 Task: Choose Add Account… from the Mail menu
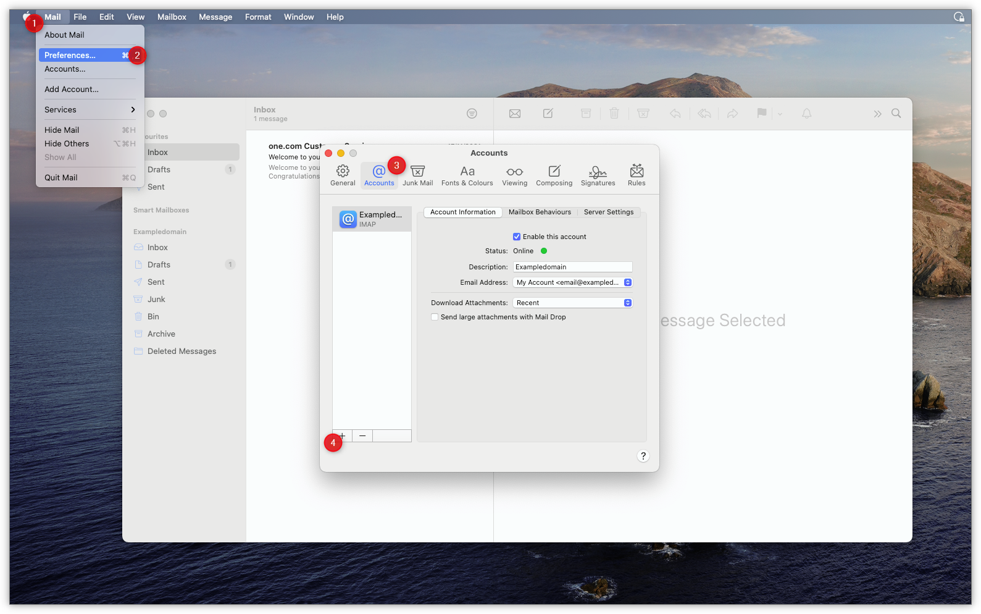(x=72, y=89)
